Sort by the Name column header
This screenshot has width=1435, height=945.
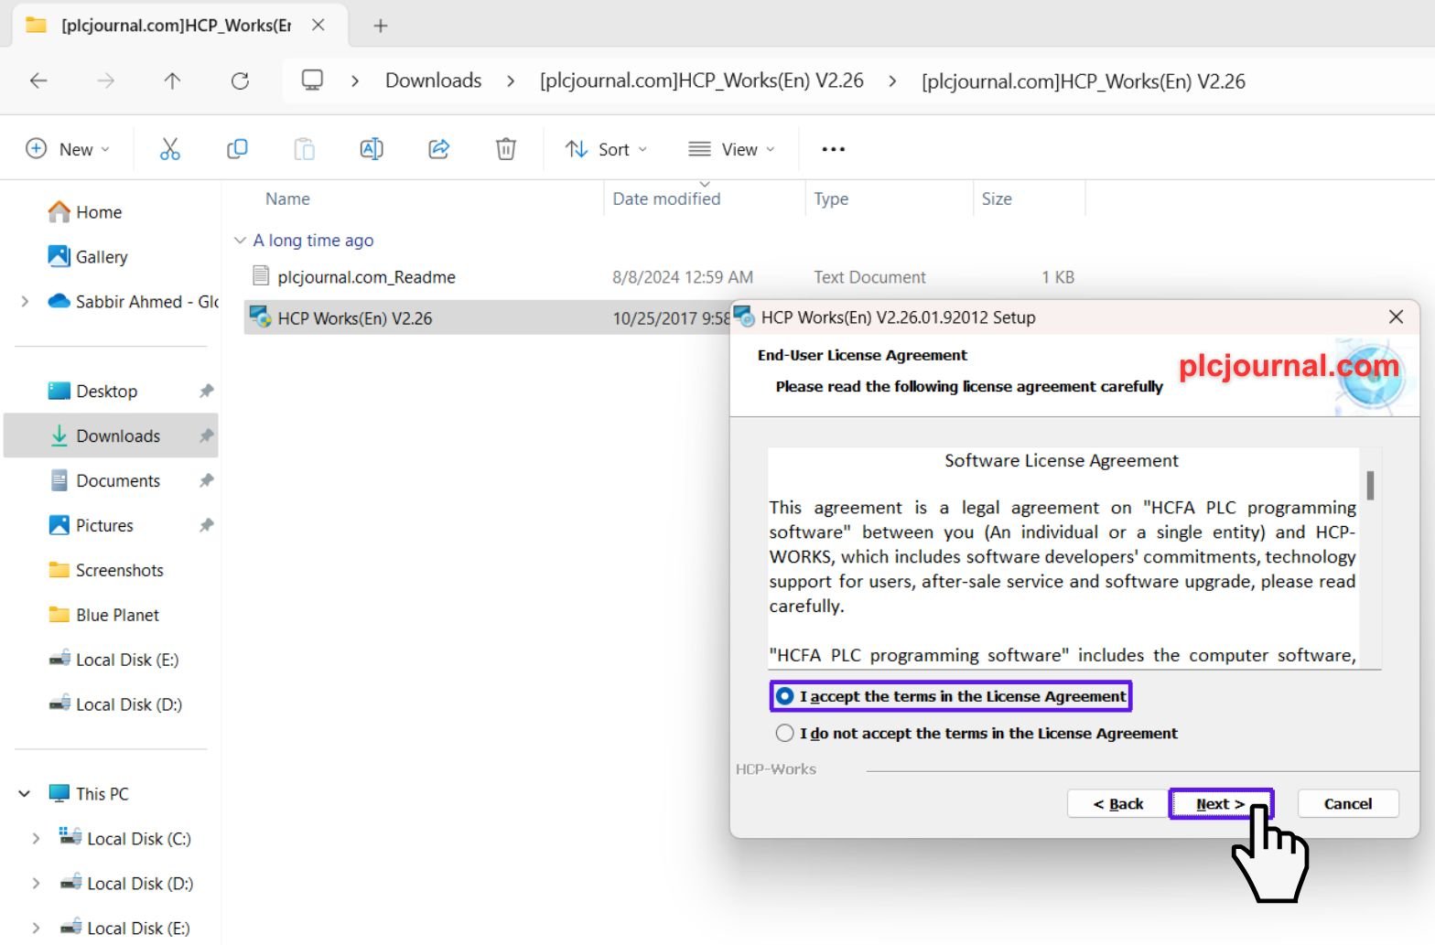(287, 199)
